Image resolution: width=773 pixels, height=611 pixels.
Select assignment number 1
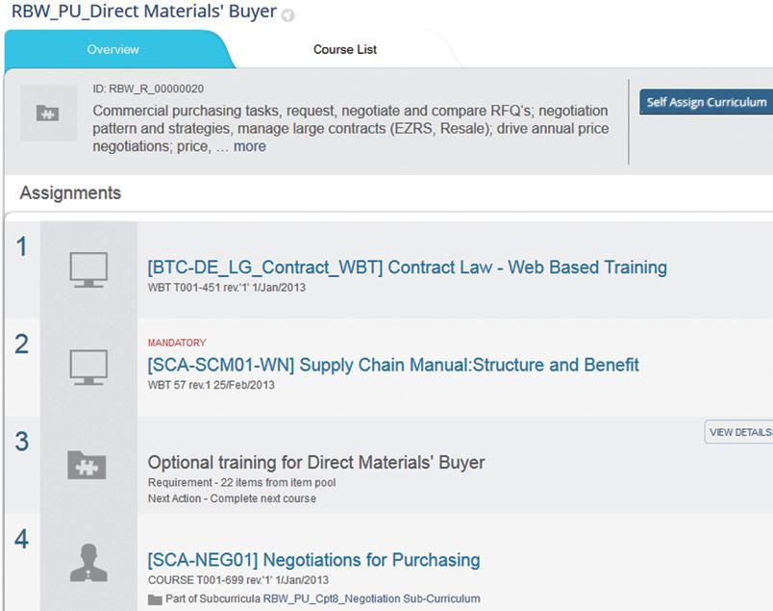[21, 246]
